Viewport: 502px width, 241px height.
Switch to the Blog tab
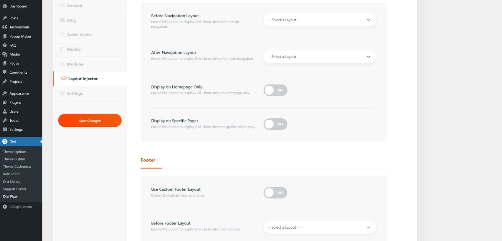pyautogui.click(x=71, y=20)
